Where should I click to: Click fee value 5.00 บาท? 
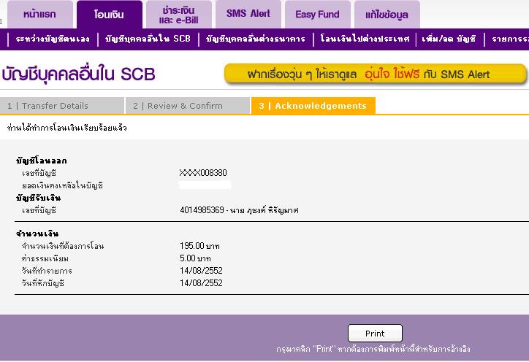[195, 258]
